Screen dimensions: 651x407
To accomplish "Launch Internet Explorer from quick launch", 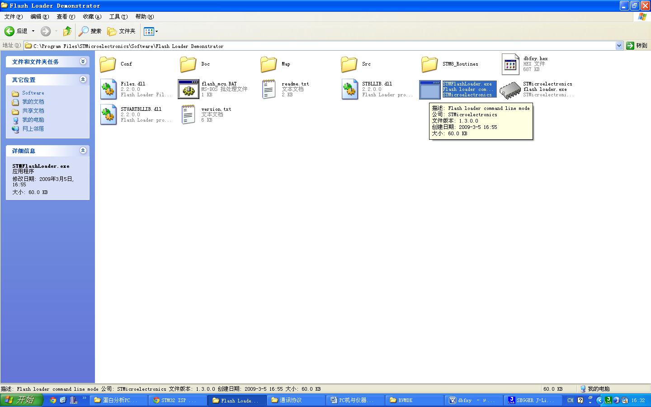I will pyautogui.click(x=63, y=400).
